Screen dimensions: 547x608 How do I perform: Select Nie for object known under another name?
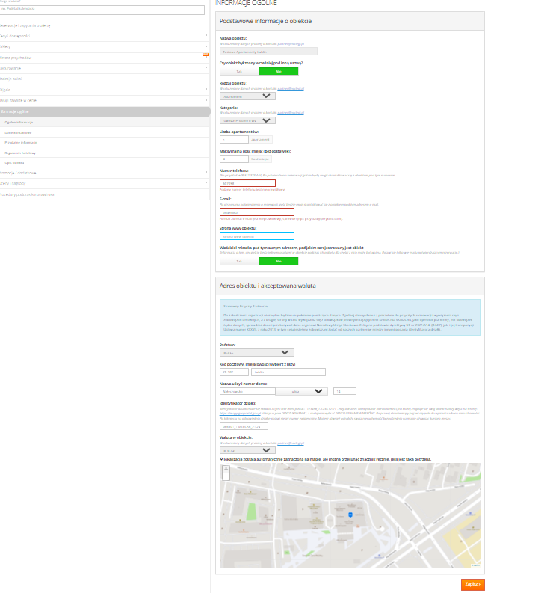(278, 71)
